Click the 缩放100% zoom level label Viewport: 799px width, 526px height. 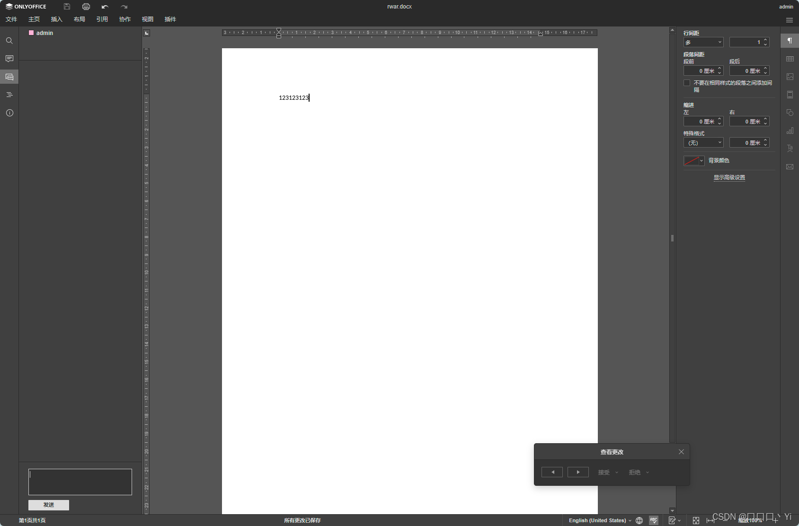[750, 520]
